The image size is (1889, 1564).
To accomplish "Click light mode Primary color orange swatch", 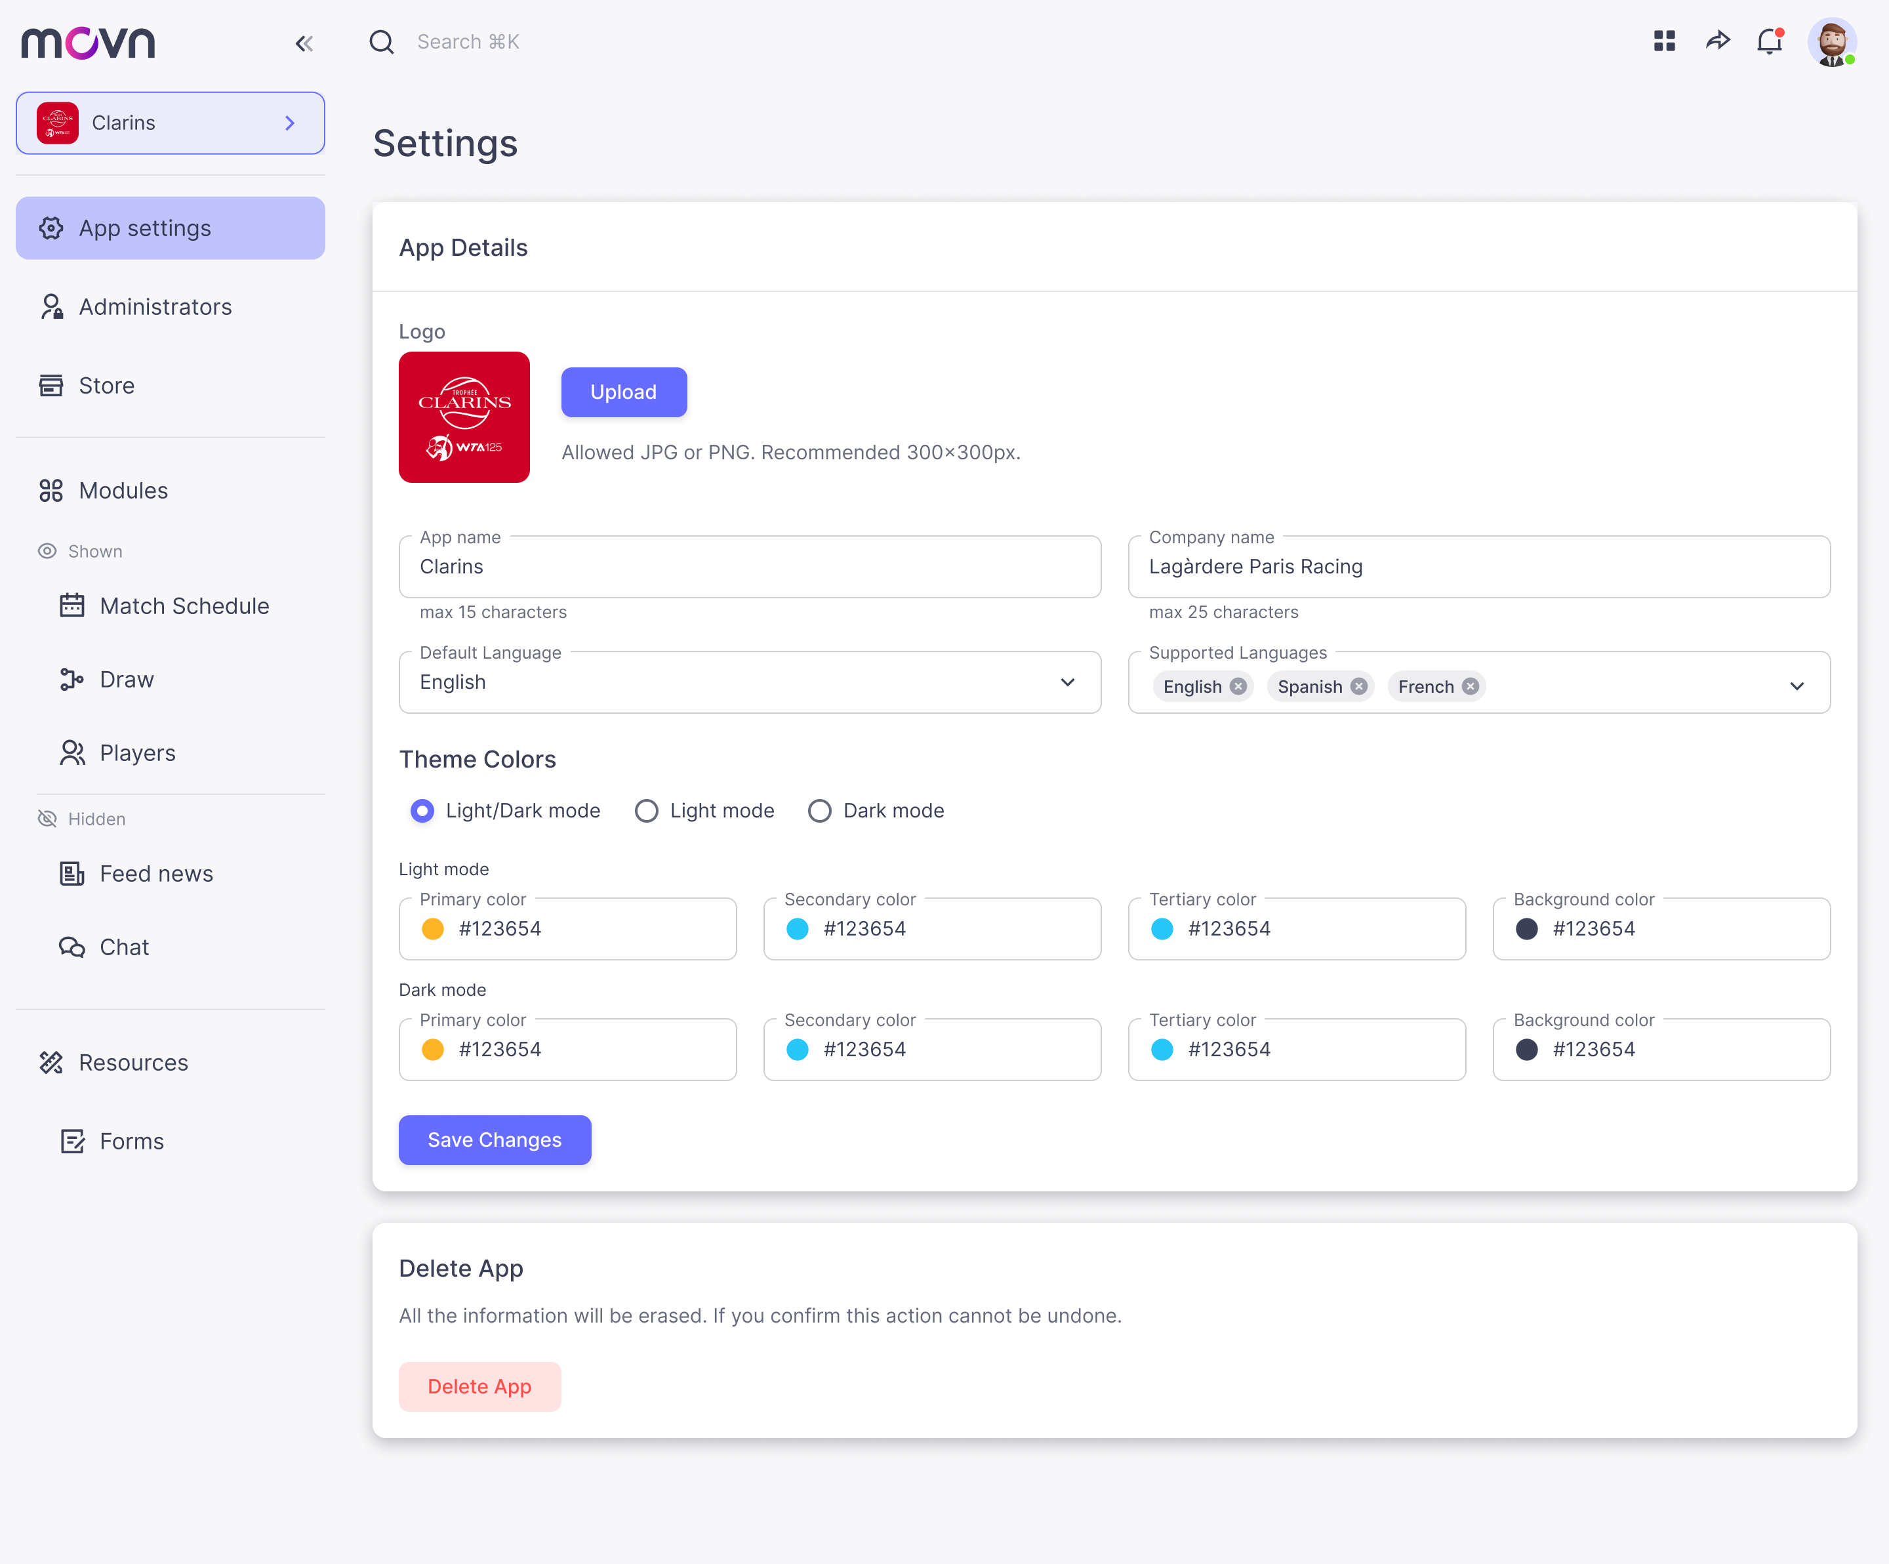I will [x=433, y=929].
